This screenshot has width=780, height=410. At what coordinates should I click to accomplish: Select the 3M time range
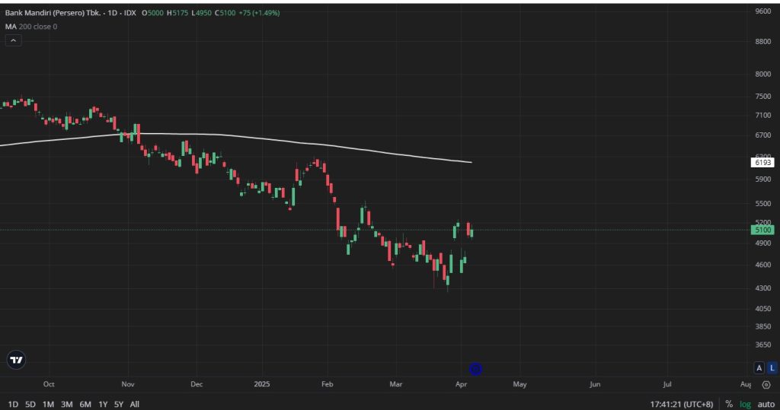(67, 404)
